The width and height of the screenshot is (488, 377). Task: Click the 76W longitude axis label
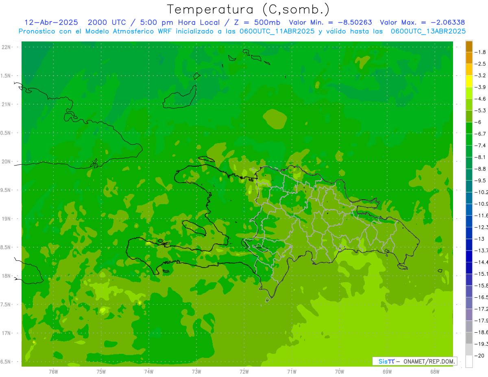[x=53, y=372]
